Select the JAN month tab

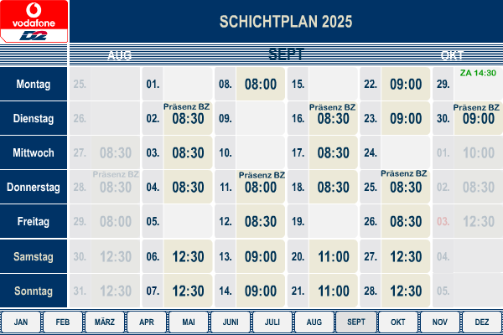(21, 322)
